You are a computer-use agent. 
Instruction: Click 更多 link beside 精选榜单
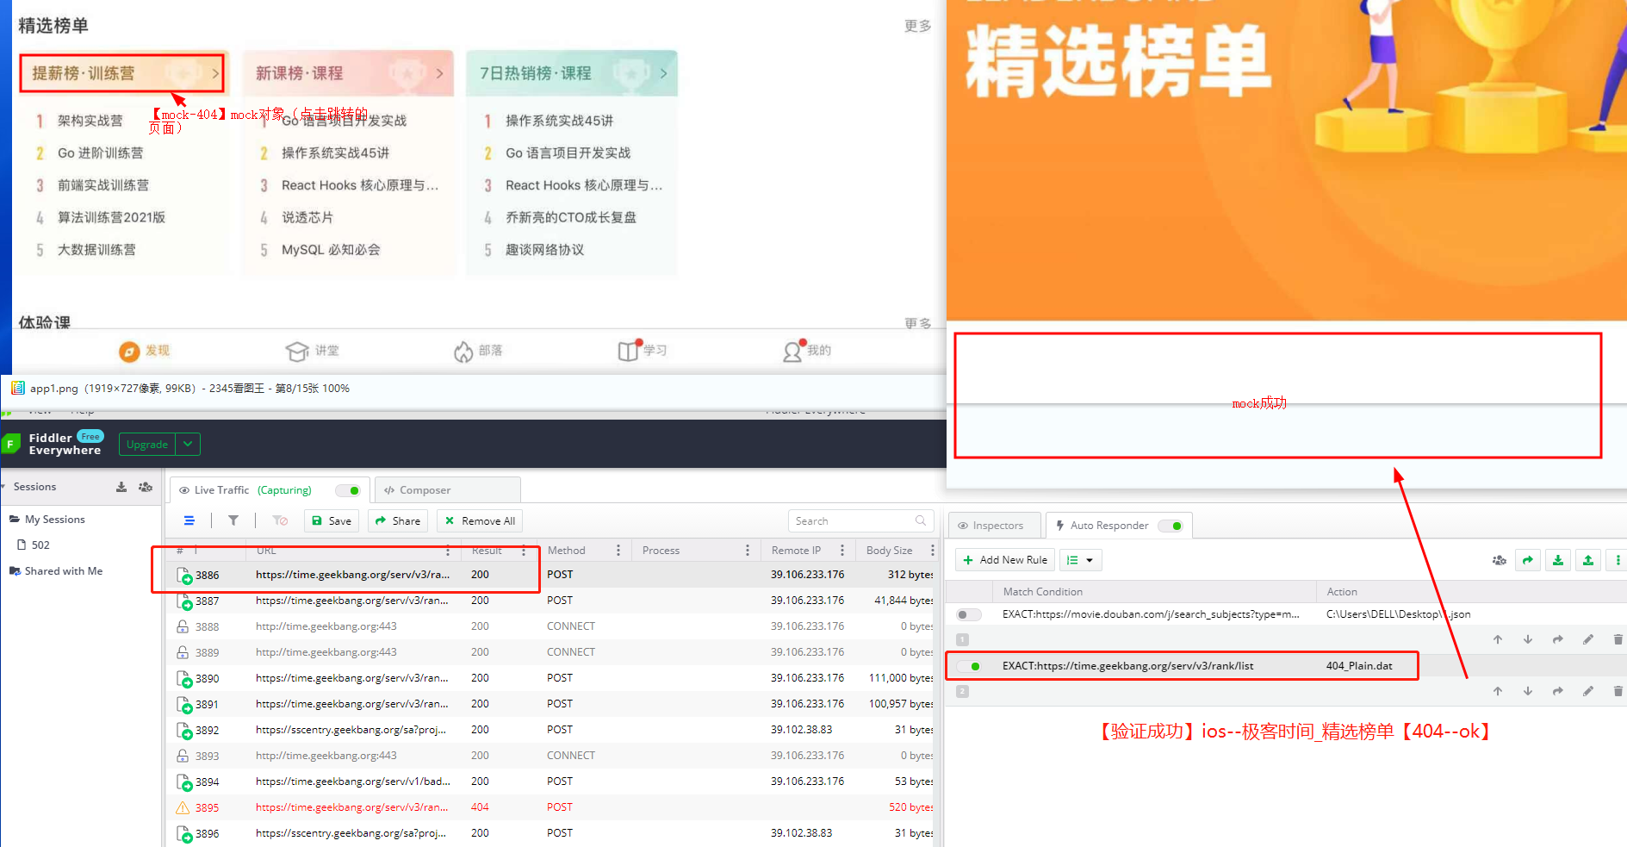pos(918,26)
